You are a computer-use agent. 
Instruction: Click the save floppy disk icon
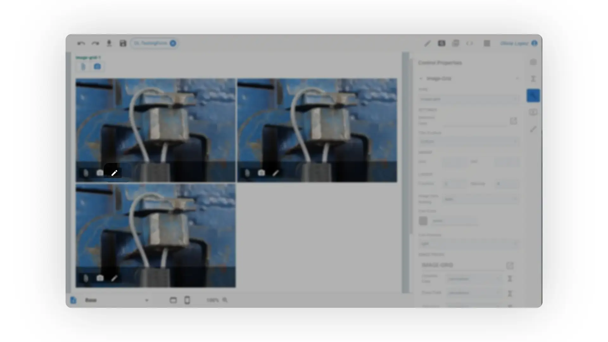point(123,43)
